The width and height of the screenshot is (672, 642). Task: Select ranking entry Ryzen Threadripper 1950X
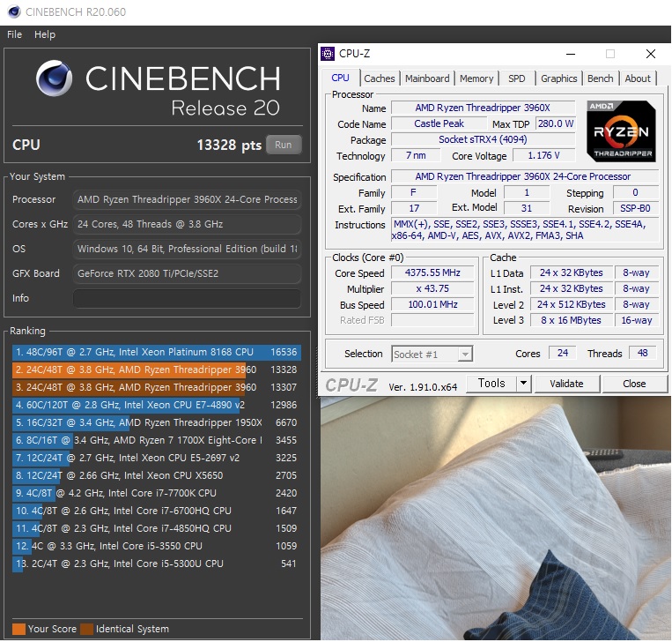157,422
